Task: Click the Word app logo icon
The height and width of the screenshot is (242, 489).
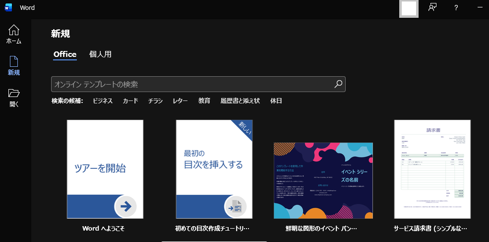Action: tap(8, 7)
